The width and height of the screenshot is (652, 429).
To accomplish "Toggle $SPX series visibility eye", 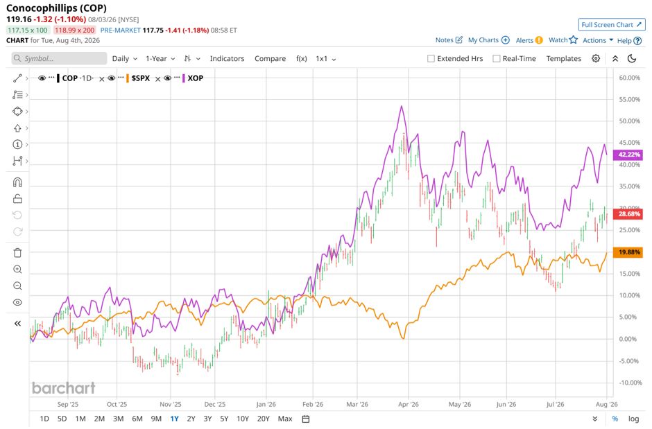I will [x=112, y=78].
